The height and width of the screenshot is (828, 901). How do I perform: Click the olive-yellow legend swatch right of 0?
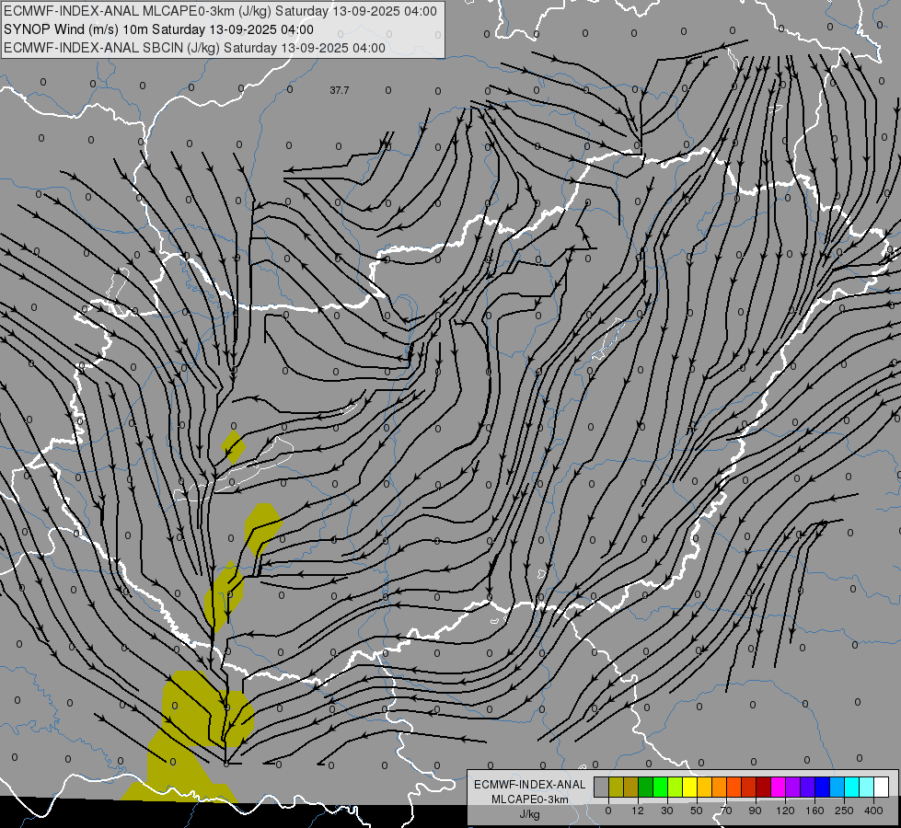point(616,787)
